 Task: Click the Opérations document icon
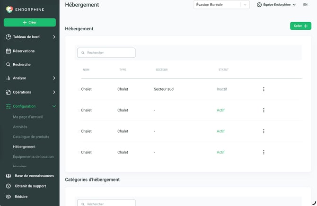coord(9,92)
